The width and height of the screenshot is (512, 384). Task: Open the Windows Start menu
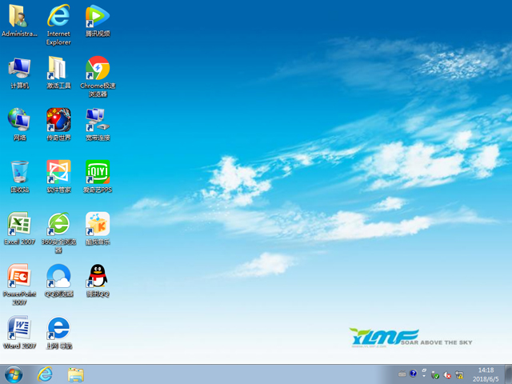pos(14,374)
